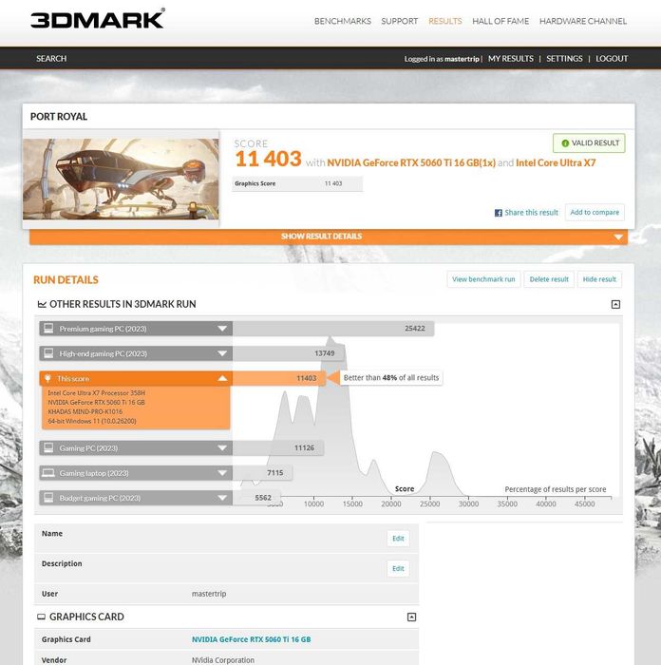
Task: Open My Results link
Action: click(511, 59)
